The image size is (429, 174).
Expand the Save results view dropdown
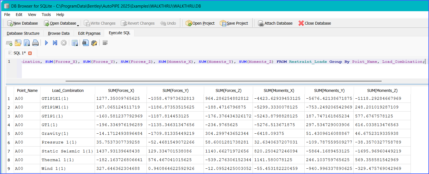[x=75, y=43]
